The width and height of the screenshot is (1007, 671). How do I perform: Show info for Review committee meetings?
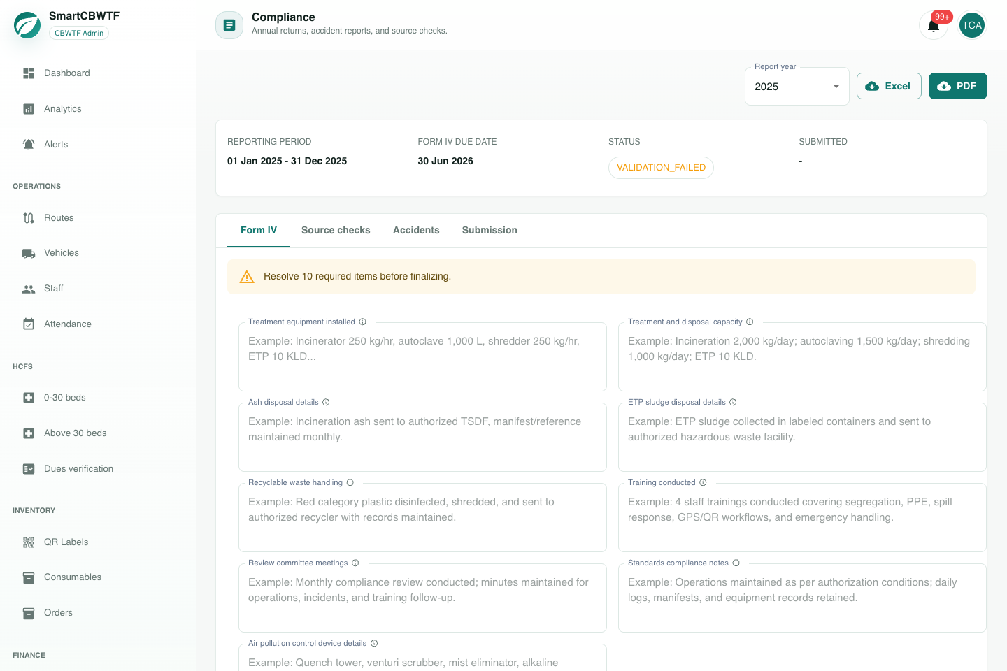pyautogui.click(x=355, y=563)
